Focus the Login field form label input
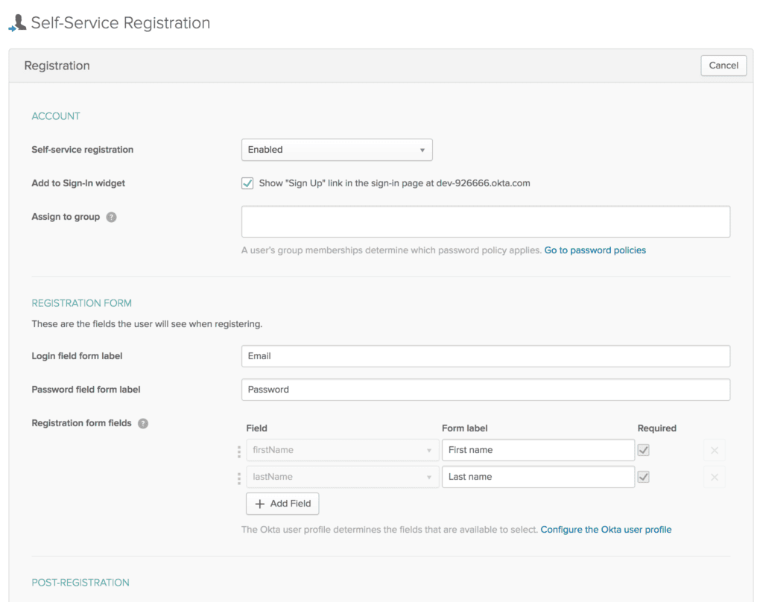 [485, 356]
